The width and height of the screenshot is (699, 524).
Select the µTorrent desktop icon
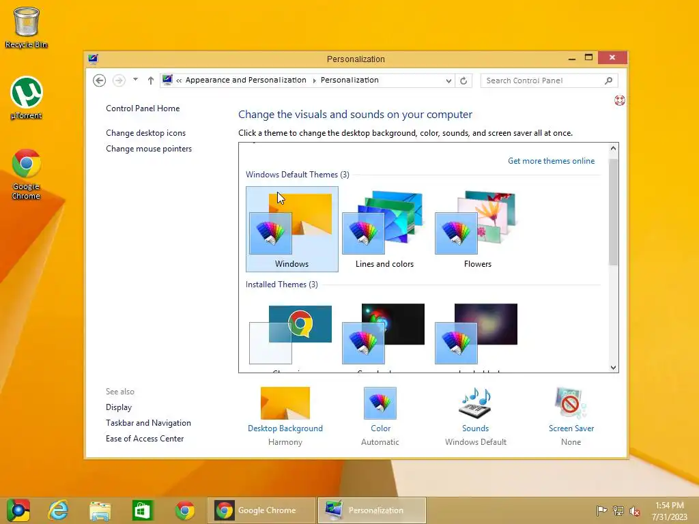[27, 98]
